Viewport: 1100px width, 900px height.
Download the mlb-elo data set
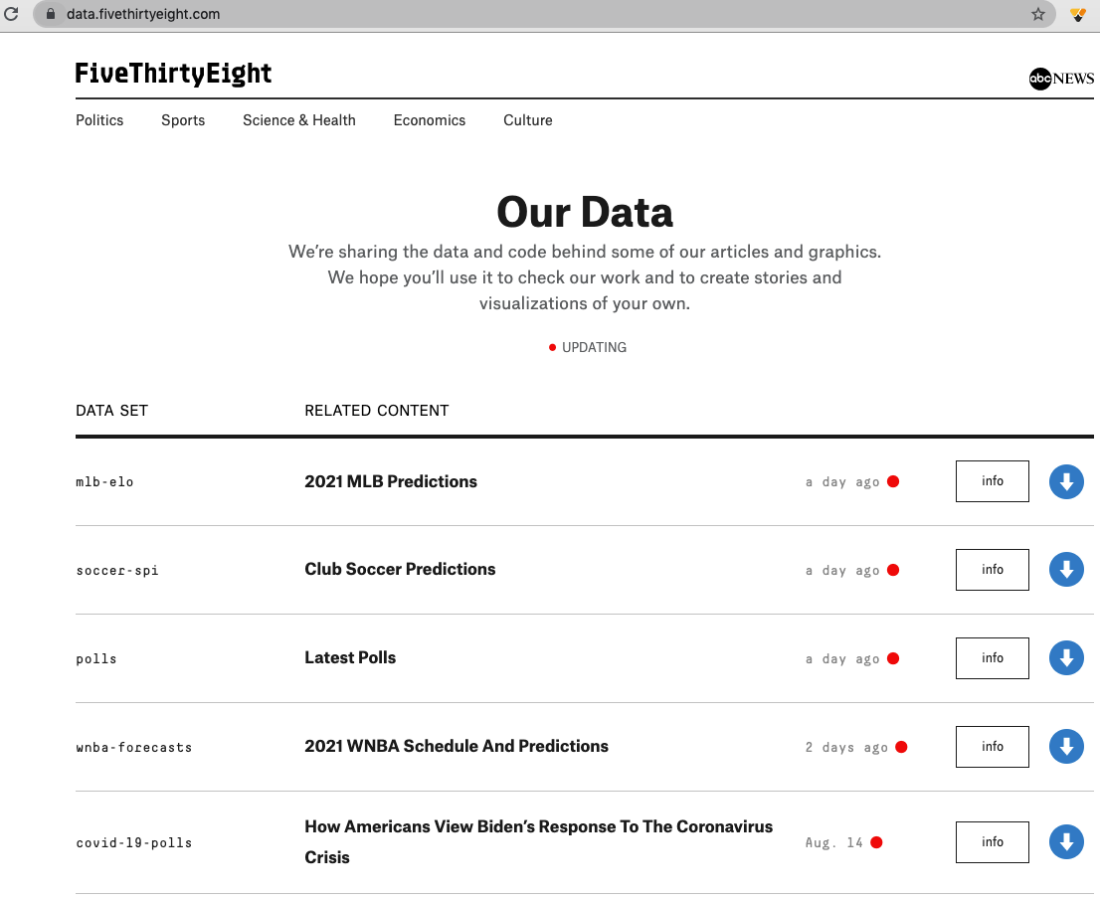pos(1066,482)
